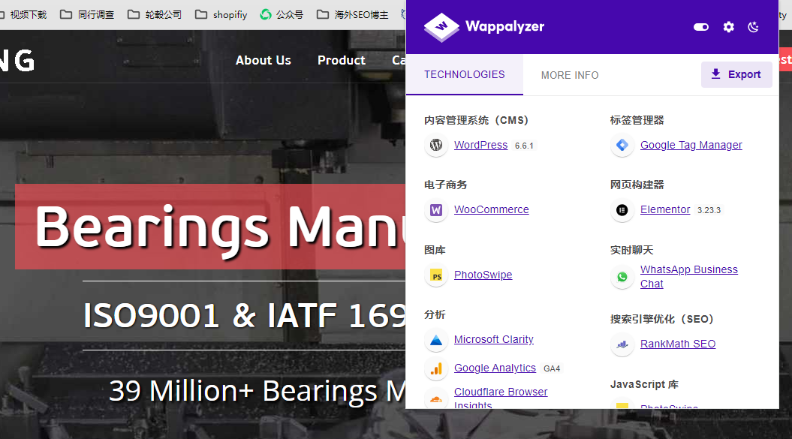Click the Google Tag Manager icon
Image resolution: width=792 pixels, height=439 pixels.
[x=622, y=145]
